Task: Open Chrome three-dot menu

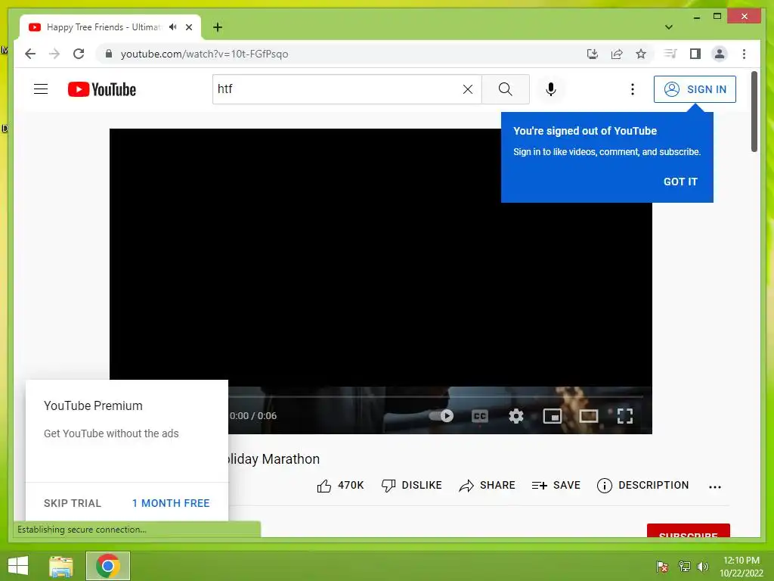Action: (744, 54)
